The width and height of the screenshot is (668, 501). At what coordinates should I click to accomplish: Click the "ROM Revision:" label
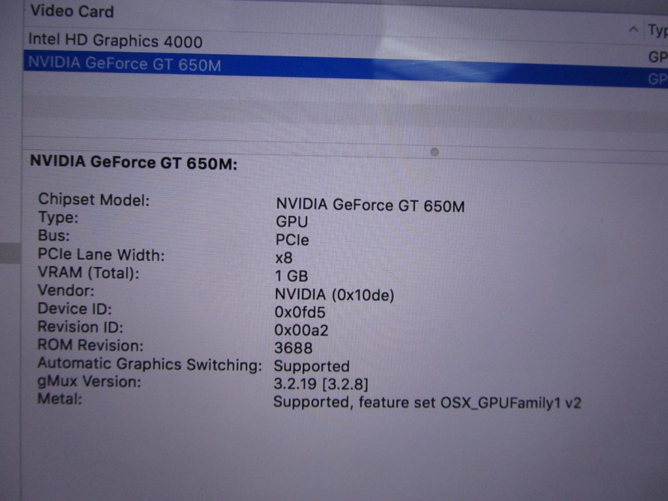tap(90, 345)
